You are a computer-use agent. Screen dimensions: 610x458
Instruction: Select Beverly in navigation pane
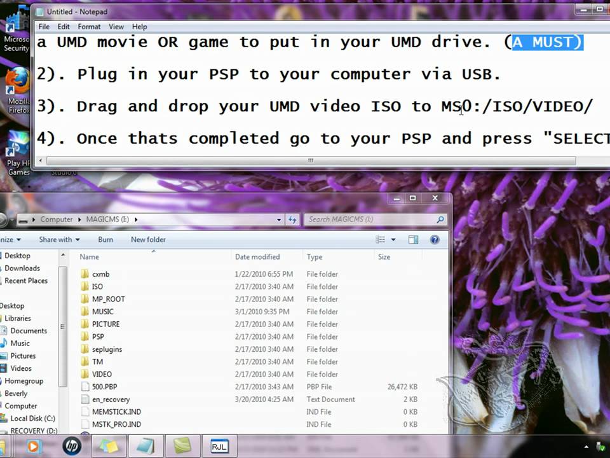[x=15, y=393]
